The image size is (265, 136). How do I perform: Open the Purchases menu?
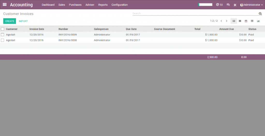click(x=75, y=5)
